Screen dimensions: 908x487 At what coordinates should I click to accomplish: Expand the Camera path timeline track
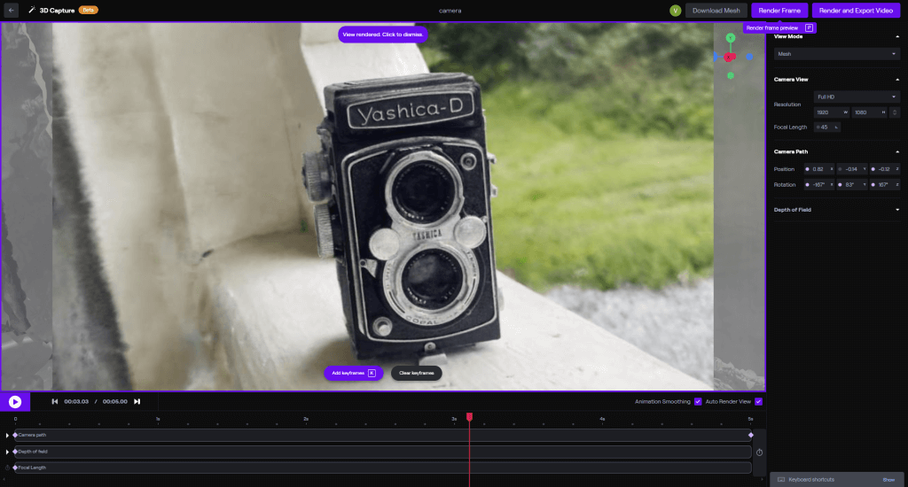7,435
